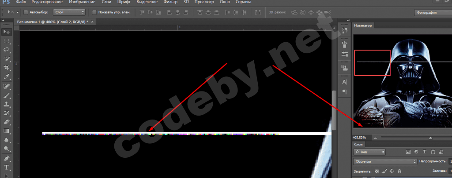Toggle pixel layer filter in Слои
Viewport: 452px width, 178px height.
pos(408,152)
